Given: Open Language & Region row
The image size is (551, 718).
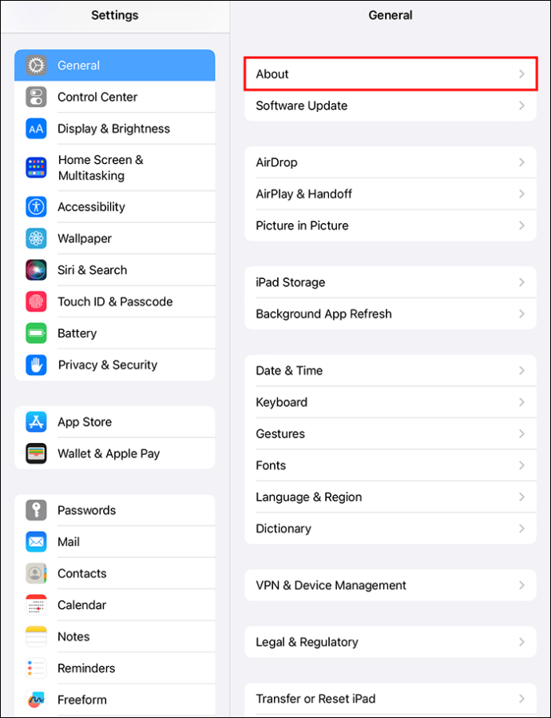Looking at the screenshot, I should pos(390,497).
